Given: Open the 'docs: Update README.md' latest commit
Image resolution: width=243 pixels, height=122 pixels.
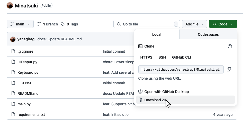Looking at the screenshot, I should pyautogui.click(x=59, y=39).
